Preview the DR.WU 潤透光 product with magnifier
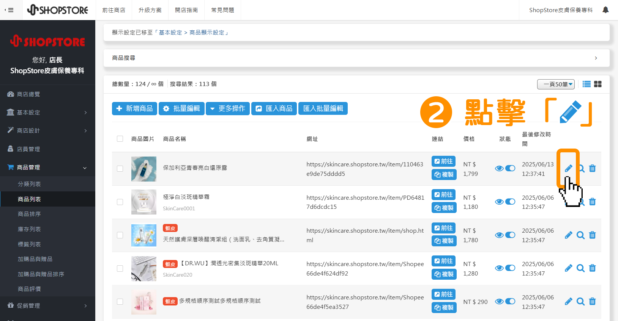618x321 pixels. pyautogui.click(x=580, y=268)
